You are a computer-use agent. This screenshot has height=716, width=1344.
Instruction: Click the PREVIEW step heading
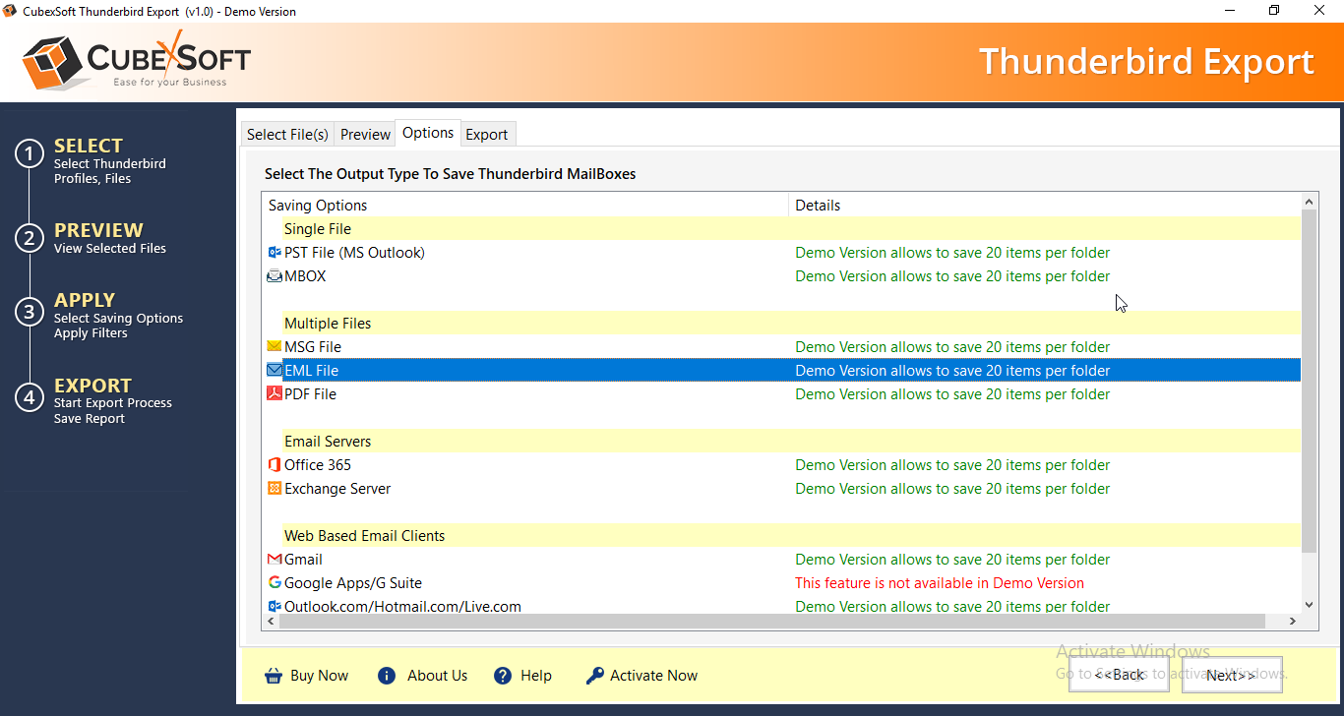98,230
